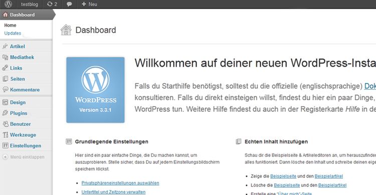Go to the Links menu item
This screenshot has height=195, width=376.
[x=16, y=68]
